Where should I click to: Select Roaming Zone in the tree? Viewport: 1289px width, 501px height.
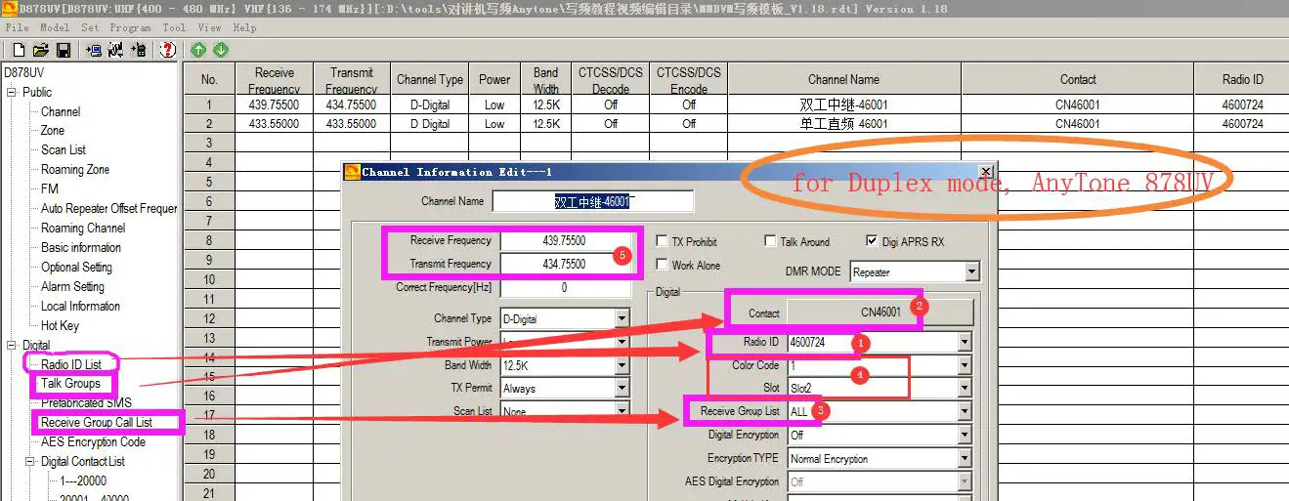(75, 169)
